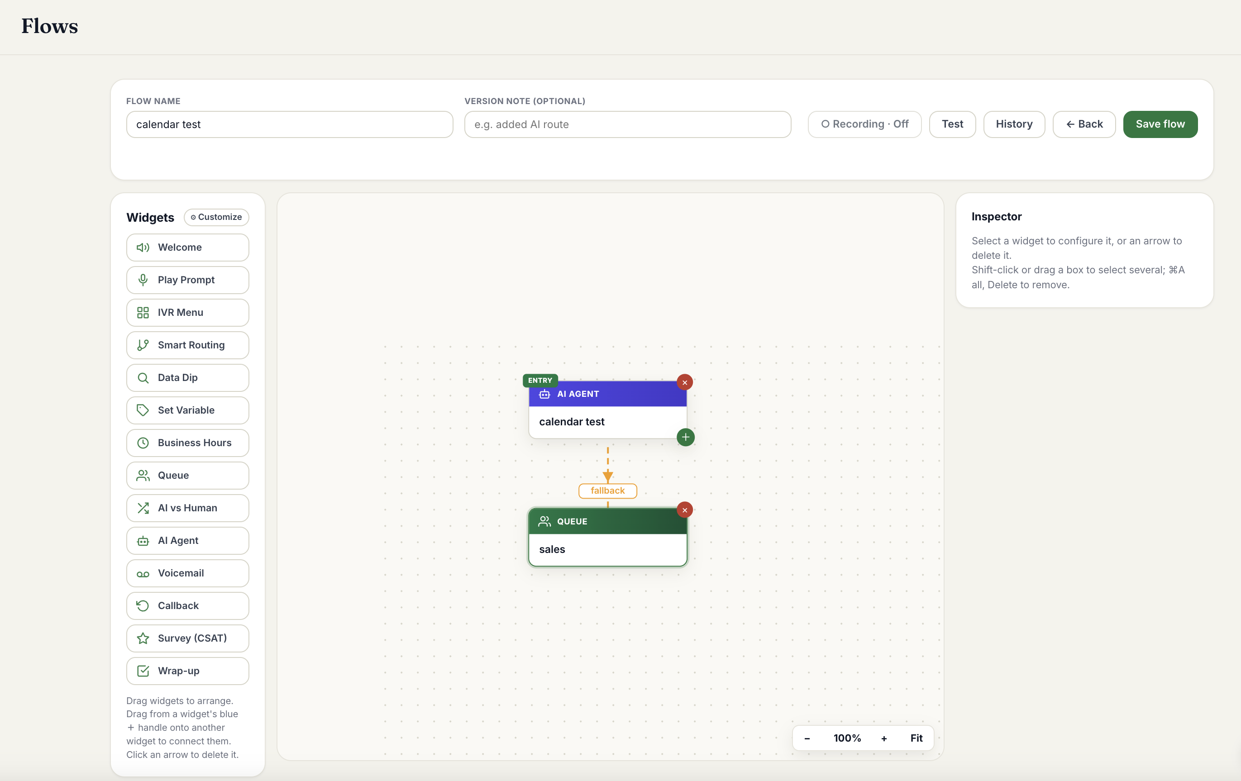Click the IVR Menu grid icon

click(x=143, y=313)
